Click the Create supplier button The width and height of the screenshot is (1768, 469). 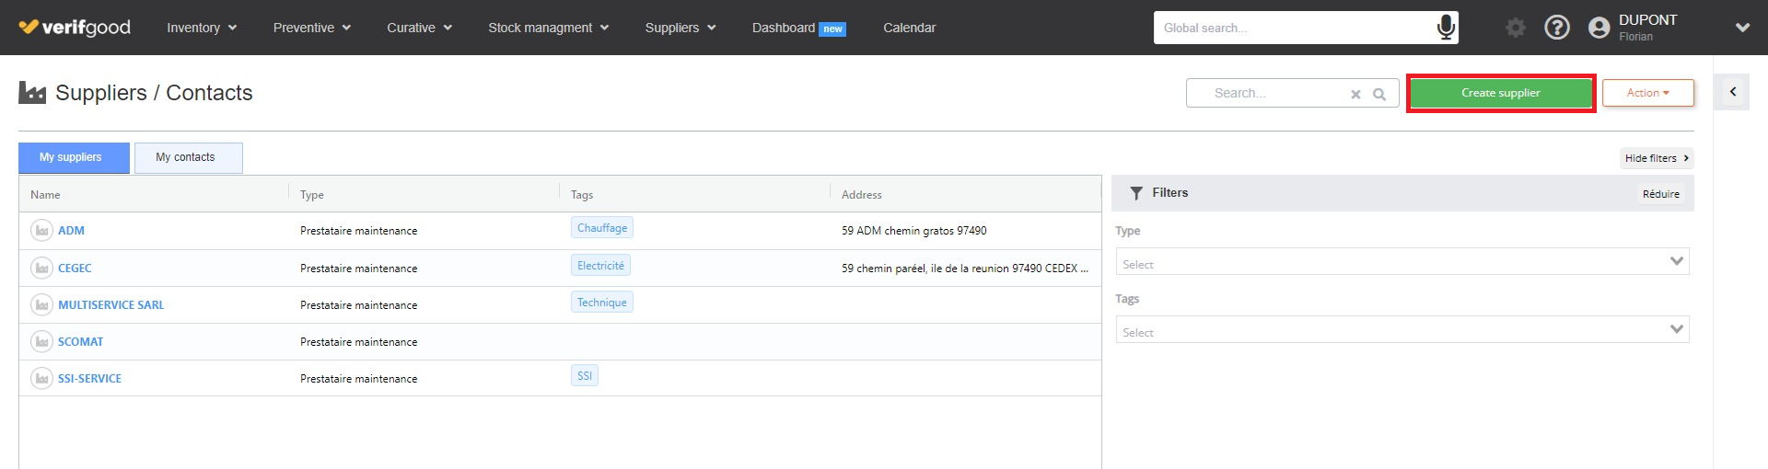pyautogui.click(x=1500, y=93)
